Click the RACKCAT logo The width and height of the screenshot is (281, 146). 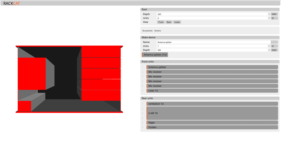12,3
